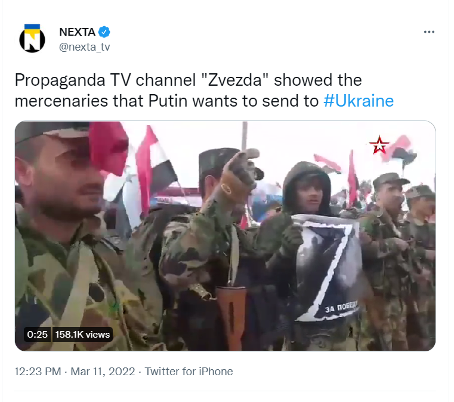Open the three-dot more options menu
Image resolution: width=454 pixels, height=402 pixels.
pos(429,32)
